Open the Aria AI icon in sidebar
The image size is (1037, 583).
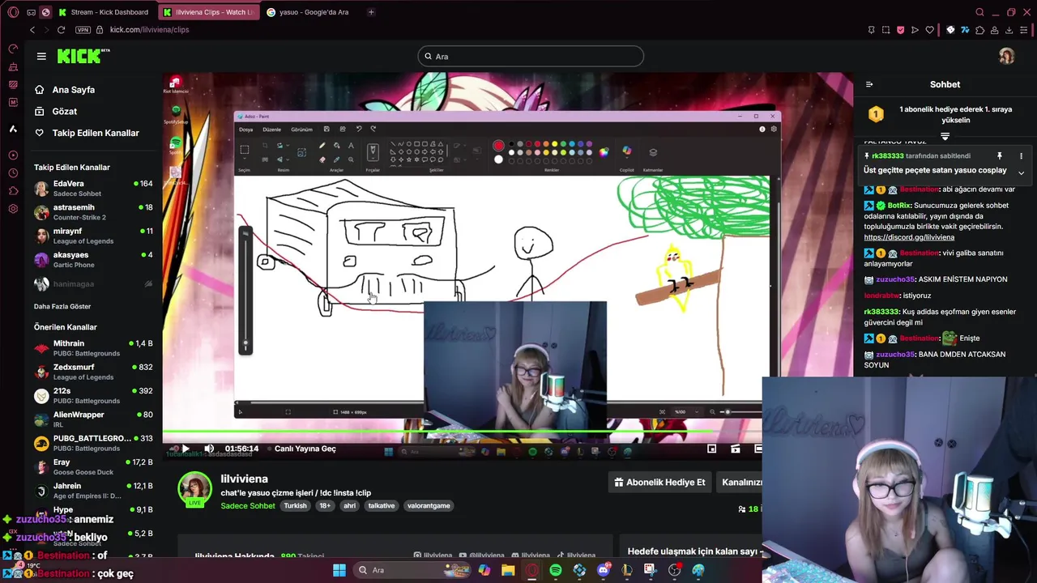click(13, 129)
